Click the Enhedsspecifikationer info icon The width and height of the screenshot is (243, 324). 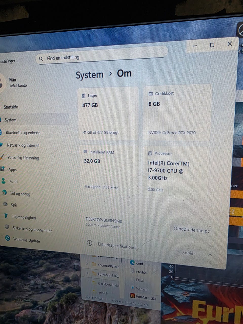[x=89, y=243]
